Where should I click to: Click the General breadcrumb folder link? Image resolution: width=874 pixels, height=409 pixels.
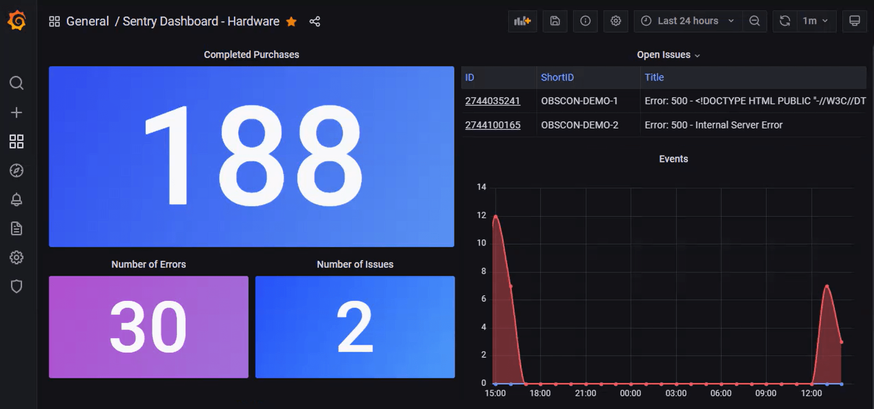87,22
